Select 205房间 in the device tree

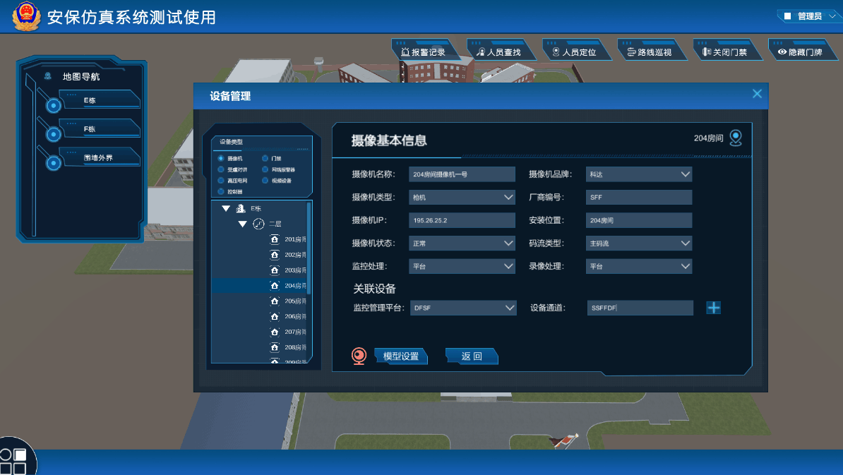point(295,301)
